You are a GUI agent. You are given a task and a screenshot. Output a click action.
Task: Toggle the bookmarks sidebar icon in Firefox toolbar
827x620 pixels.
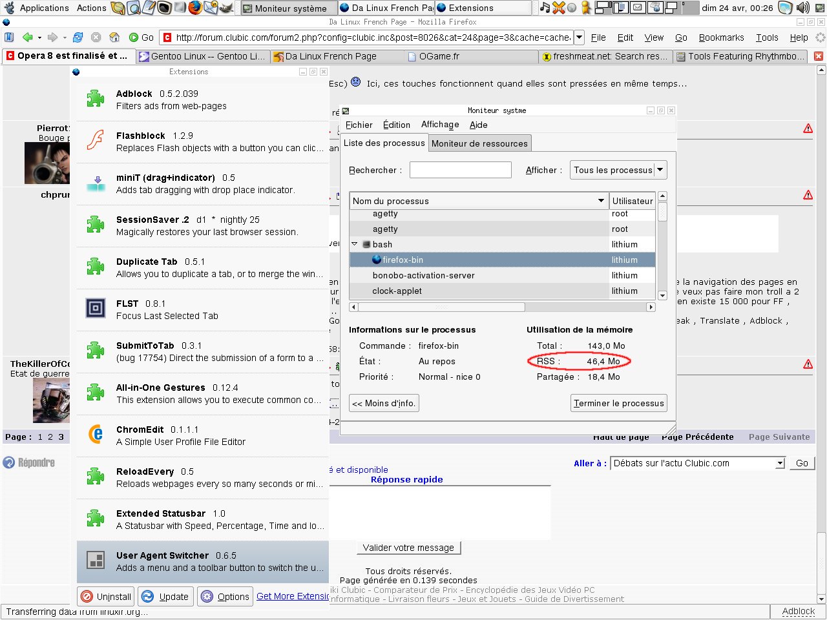pos(8,37)
